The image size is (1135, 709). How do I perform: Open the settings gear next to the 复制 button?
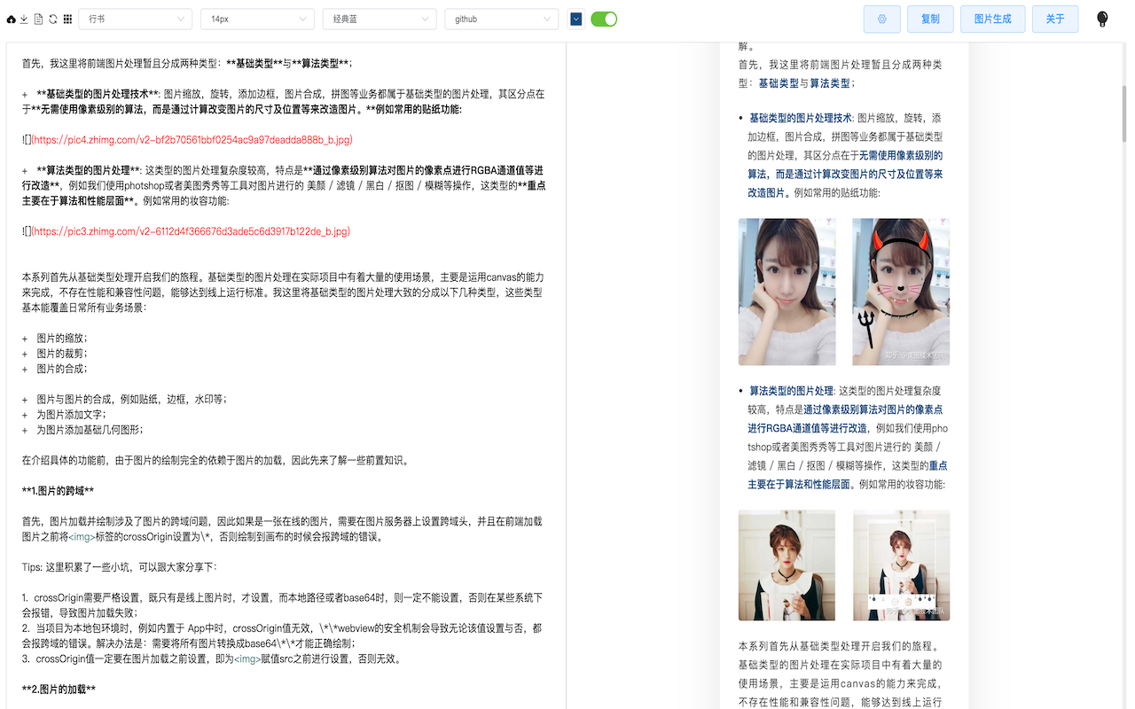pos(881,19)
